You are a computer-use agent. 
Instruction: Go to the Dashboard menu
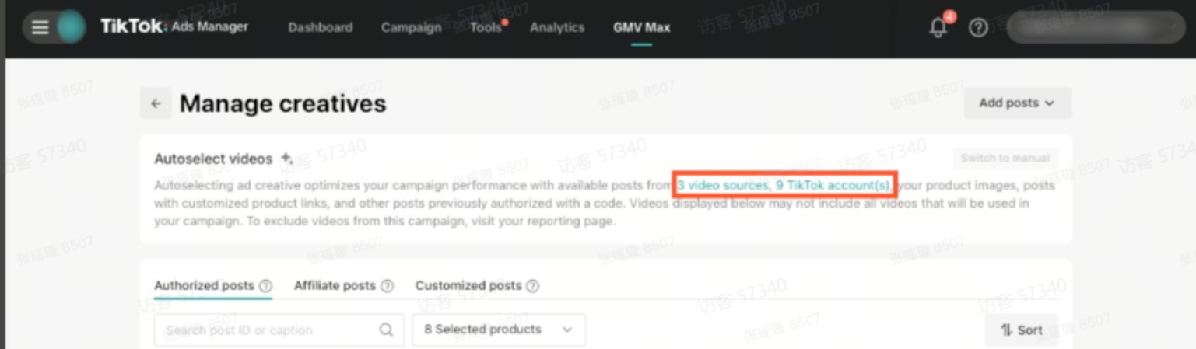point(320,28)
